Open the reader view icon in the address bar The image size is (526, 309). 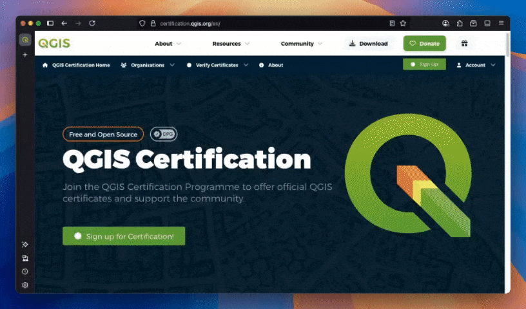(x=392, y=23)
